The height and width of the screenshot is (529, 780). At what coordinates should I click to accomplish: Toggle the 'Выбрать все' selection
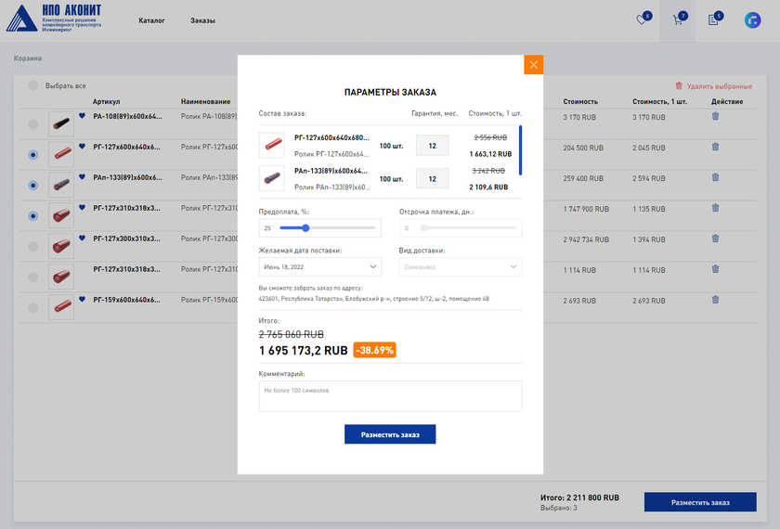coord(33,85)
